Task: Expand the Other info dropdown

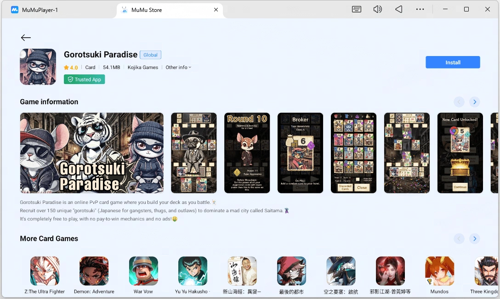Action: 178,67
